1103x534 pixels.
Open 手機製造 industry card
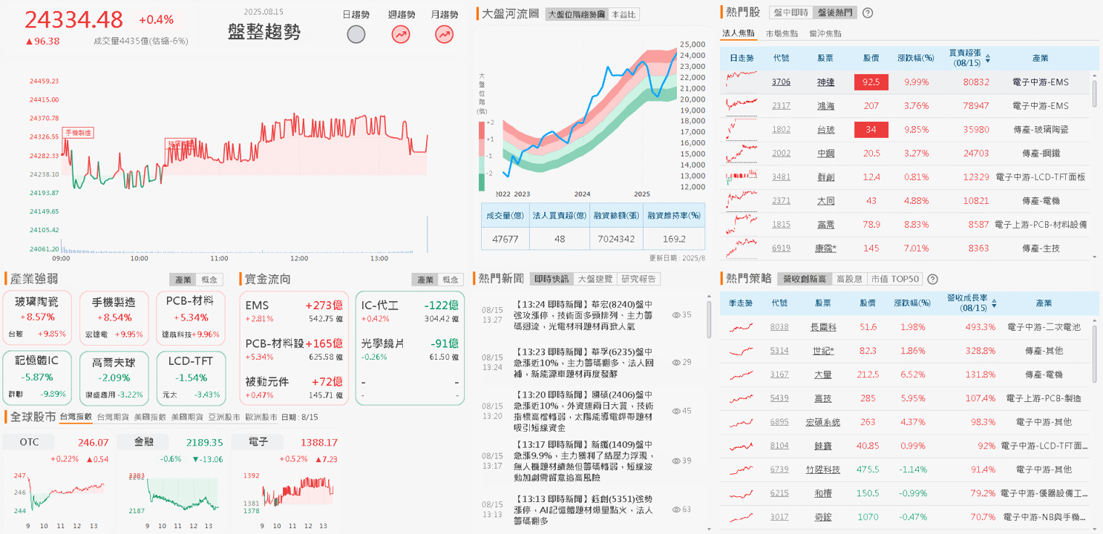coord(114,317)
